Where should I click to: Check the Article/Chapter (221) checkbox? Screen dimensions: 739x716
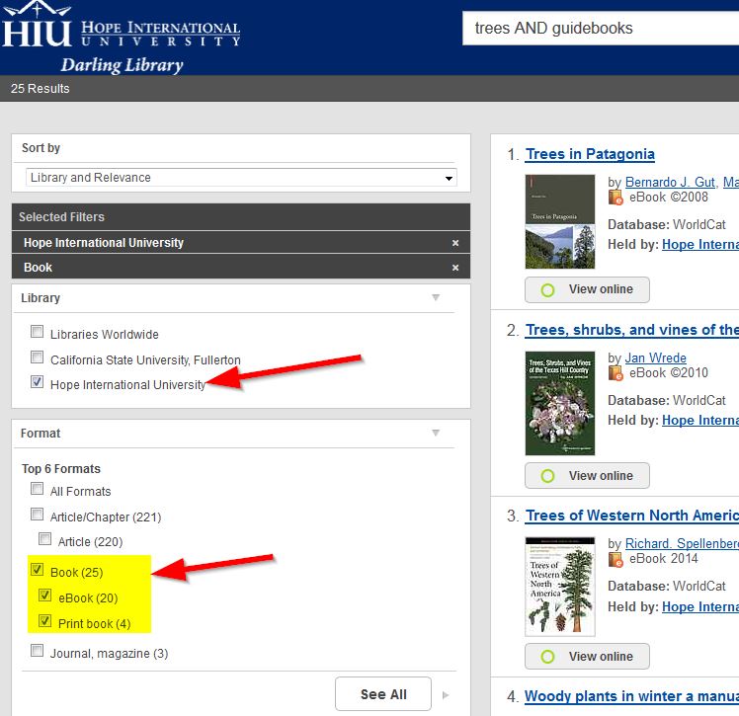(37, 514)
